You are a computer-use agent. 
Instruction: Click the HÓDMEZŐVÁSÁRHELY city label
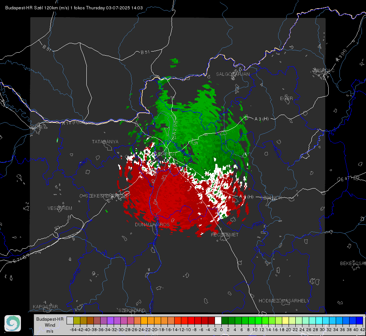coord(284,301)
